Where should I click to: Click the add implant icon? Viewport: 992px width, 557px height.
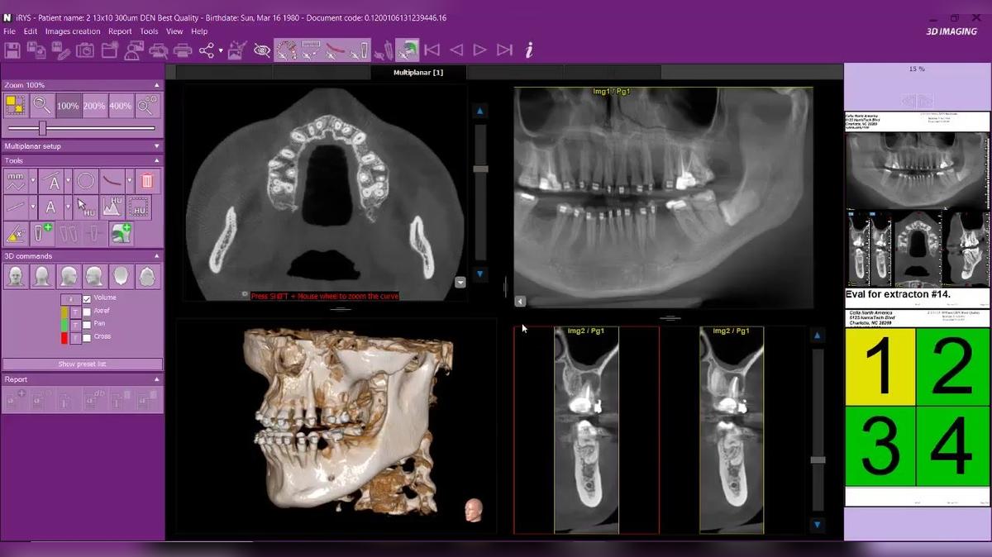41,234
